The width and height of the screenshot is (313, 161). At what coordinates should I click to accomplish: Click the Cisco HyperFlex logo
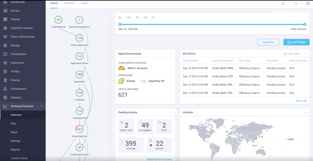[x=143, y=81]
